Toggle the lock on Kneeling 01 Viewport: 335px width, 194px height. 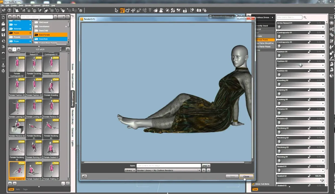tap(309, 80)
